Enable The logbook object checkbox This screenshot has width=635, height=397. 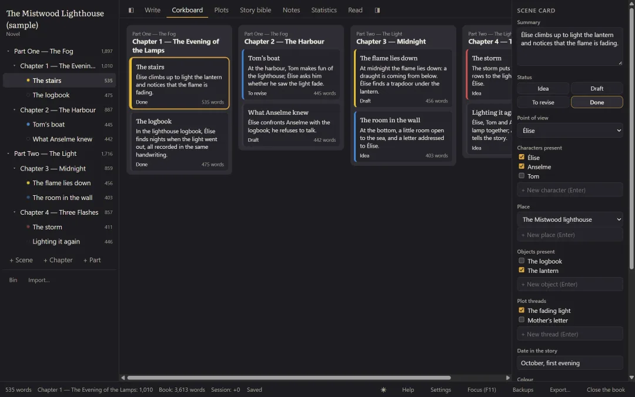click(522, 261)
